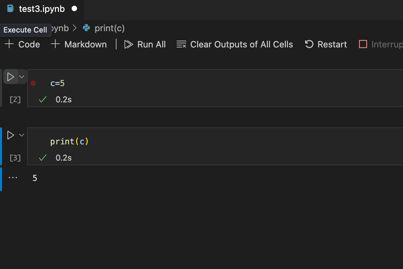Run the c=5 cell with Execute Cell button
Image resolution: width=403 pixels, height=269 pixels.
[10, 76]
